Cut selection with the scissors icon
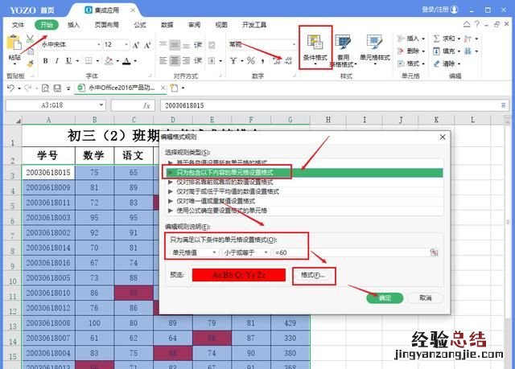The width and height of the screenshot is (515, 369). click(30, 39)
